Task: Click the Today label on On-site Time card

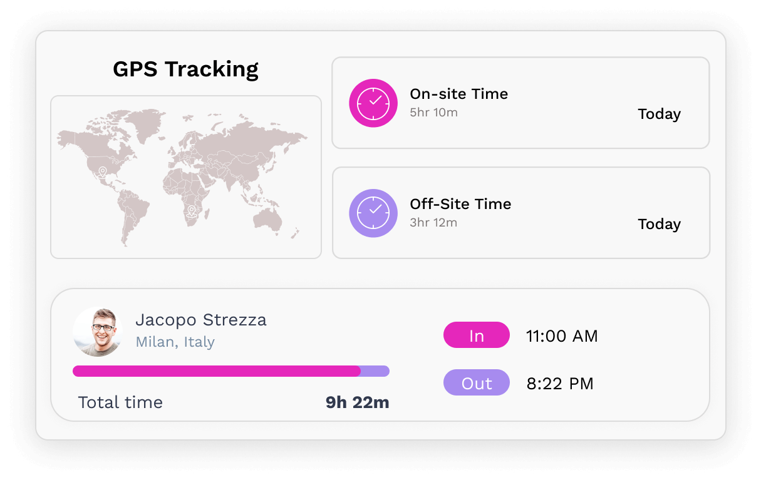Action: (x=659, y=114)
